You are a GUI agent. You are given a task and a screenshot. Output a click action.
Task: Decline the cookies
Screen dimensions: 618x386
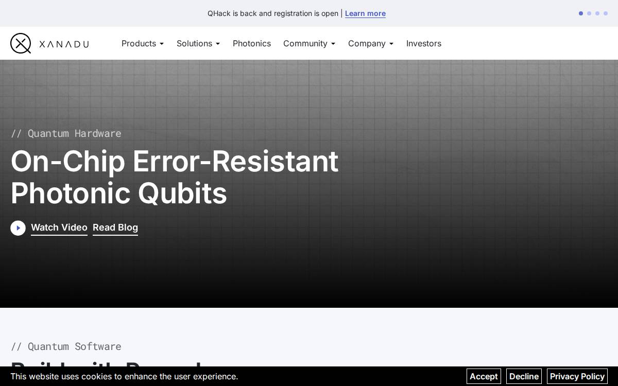pyautogui.click(x=524, y=376)
